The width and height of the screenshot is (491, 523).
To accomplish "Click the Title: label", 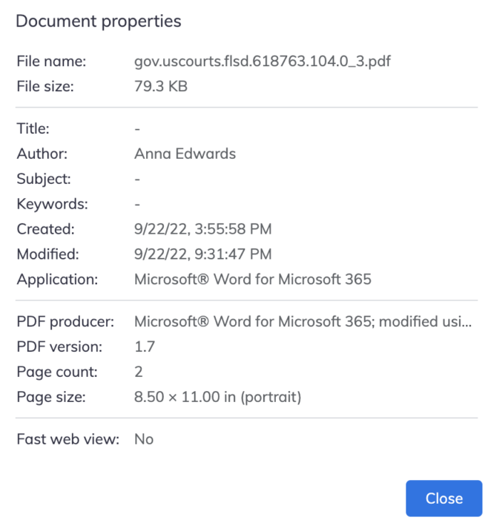I will [33, 128].
